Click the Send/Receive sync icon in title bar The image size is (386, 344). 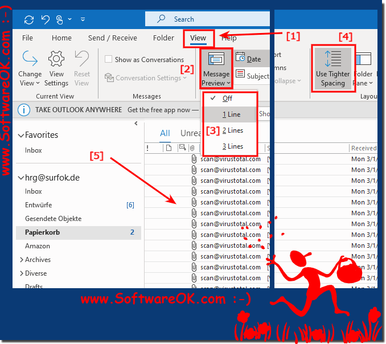[29, 19]
